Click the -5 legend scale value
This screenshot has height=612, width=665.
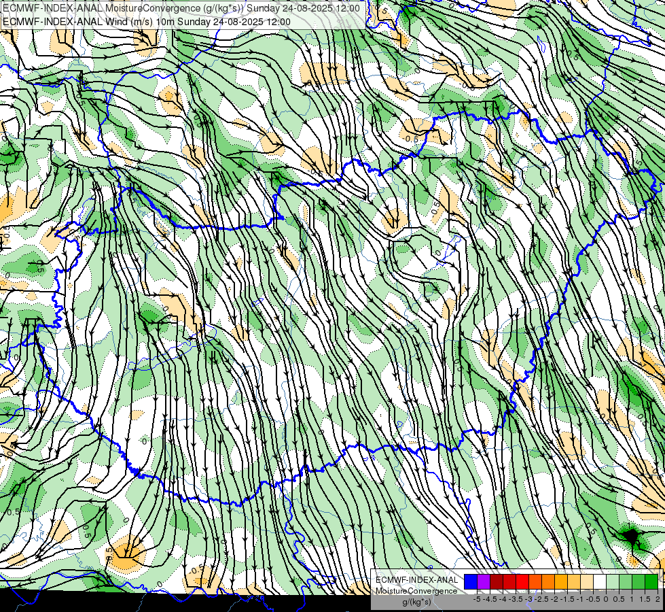coord(477,599)
